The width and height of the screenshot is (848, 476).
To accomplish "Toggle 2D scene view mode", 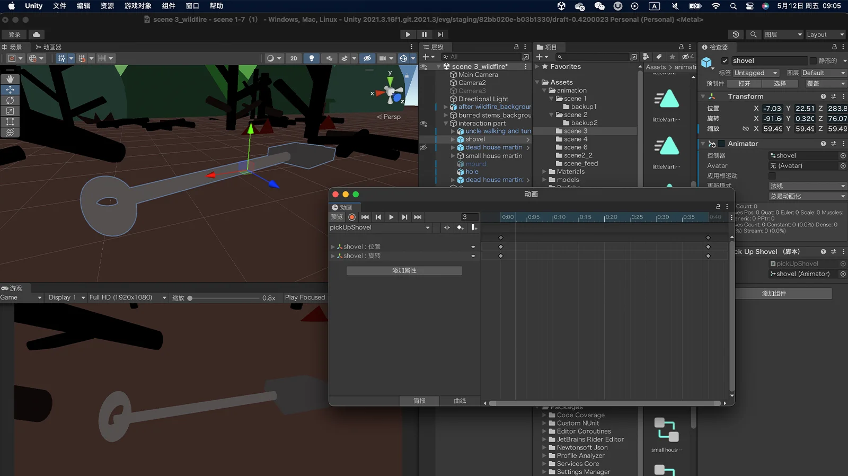I will pos(294,58).
